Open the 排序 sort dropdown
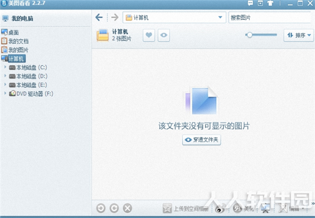315x218 pixels. click(x=299, y=35)
